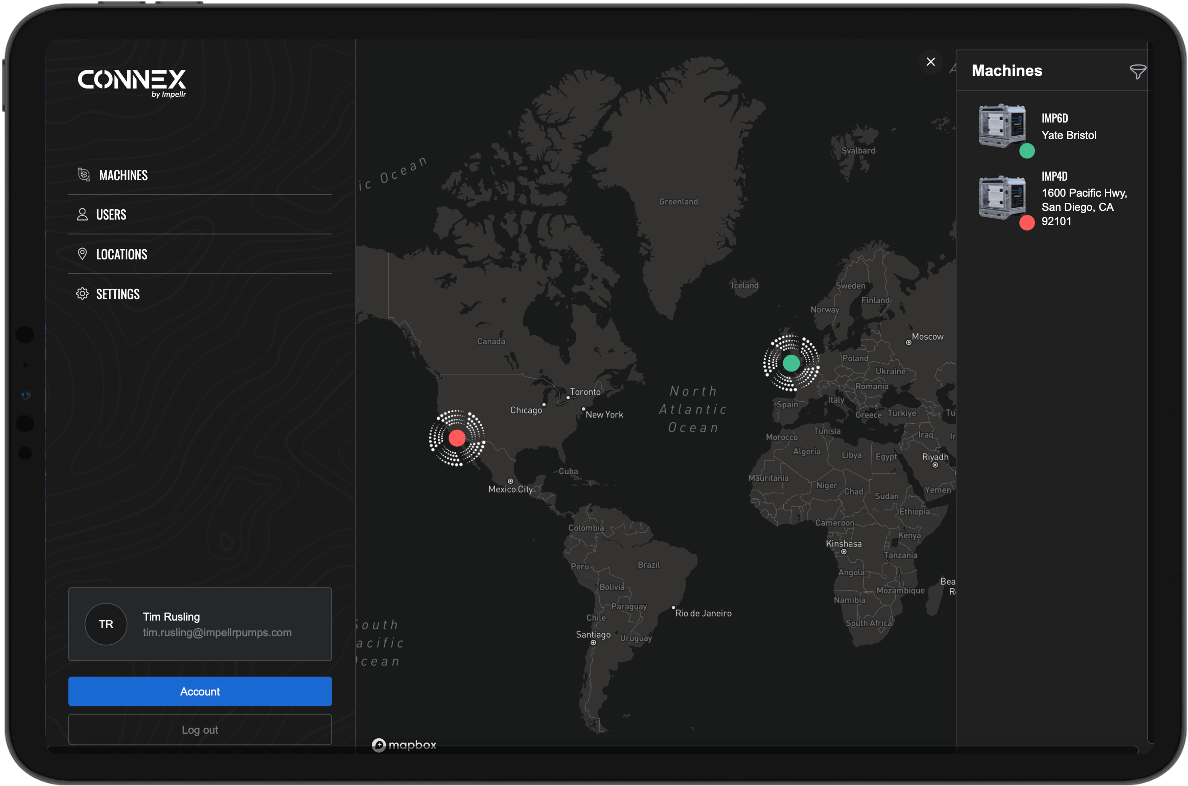1188x786 pixels.
Task: Click Tim Rusling's email address
Action: click(217, 633)
